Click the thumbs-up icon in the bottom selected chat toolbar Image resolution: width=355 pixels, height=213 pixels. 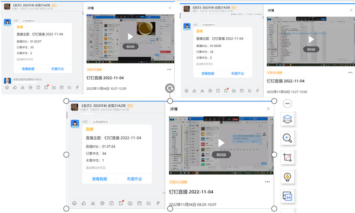(84, 204)
